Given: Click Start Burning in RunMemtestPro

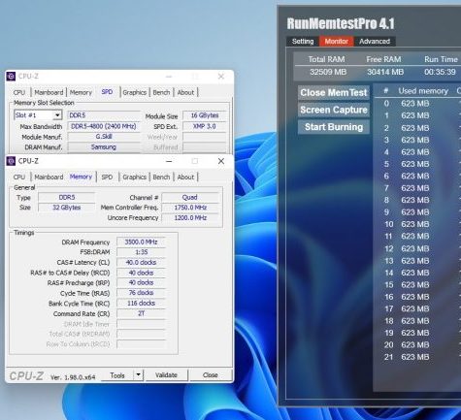Looking at the screenshot, I should pyautogui.click(x=334, y=127).
